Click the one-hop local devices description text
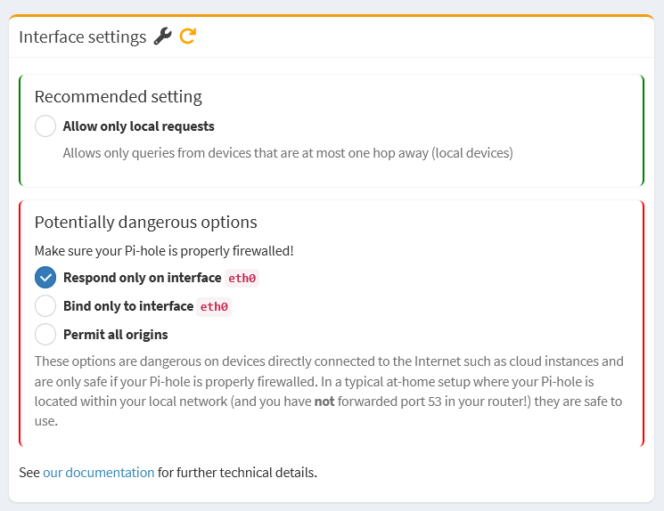The image size is (664, 511). [x=287, y=153]
